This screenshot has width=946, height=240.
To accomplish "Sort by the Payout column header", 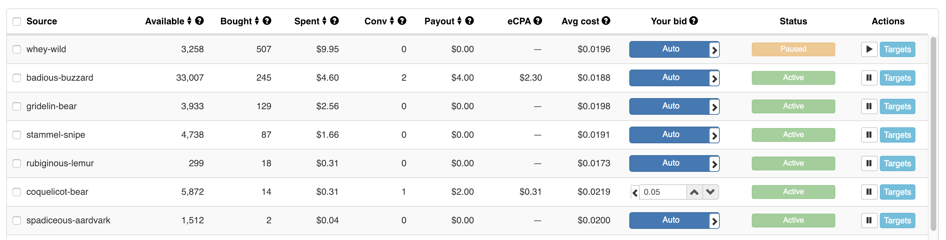I will click(459, 21).
